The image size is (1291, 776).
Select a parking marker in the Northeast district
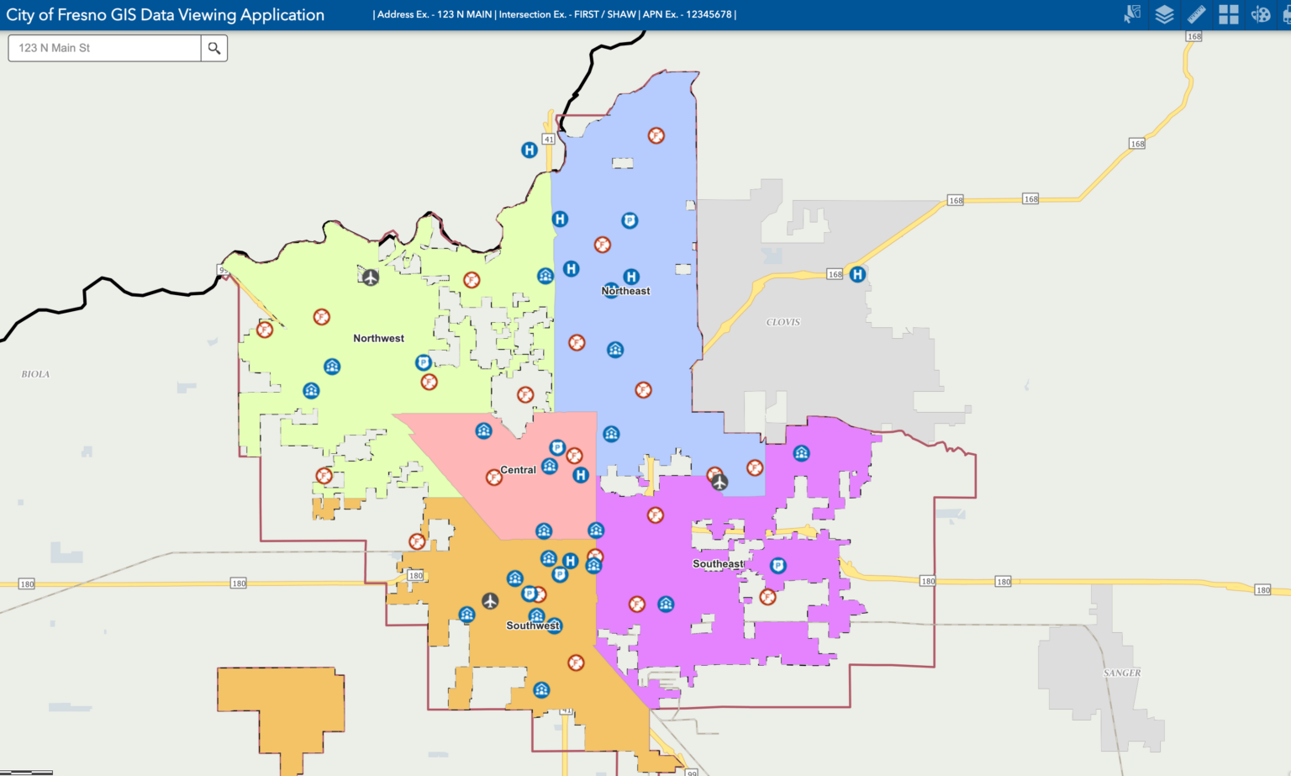(630, 219)
